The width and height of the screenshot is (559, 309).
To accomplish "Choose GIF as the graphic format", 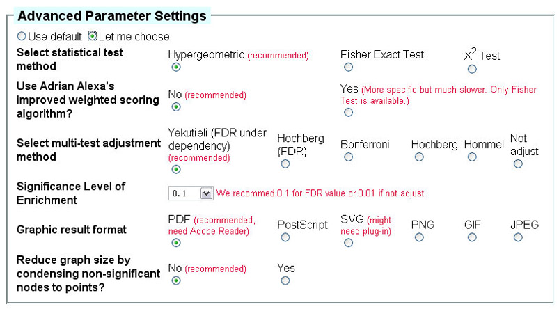I will point(472,237).
